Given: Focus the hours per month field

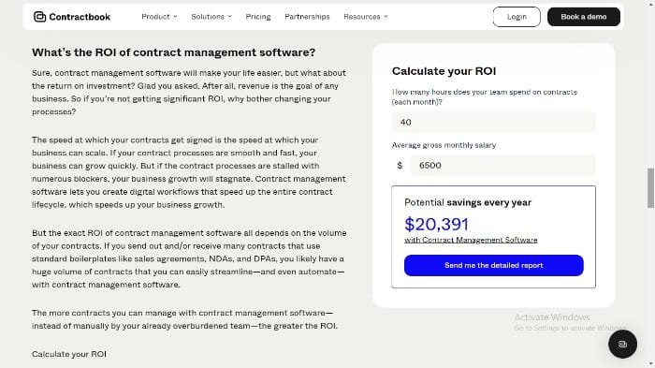Looking at the screenshot, I should pyautogui.click(x=494, y=122).
